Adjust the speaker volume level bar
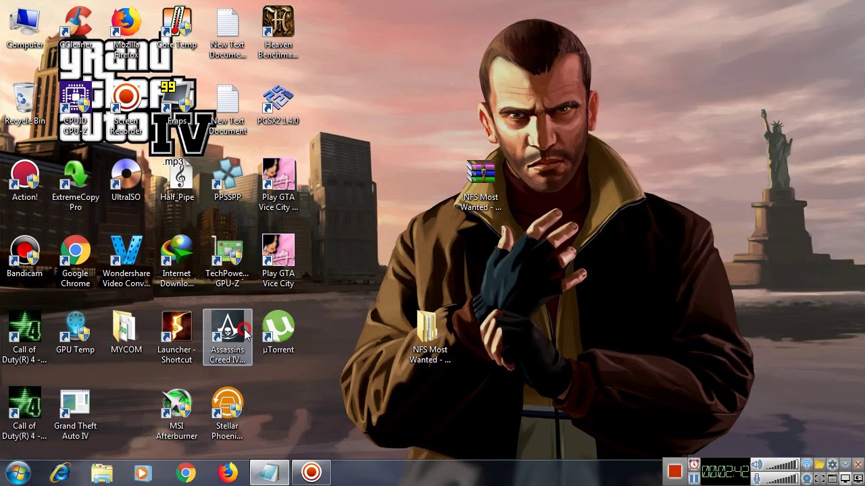This screenshot has height=486, width=865. click(x=782, y=464)
